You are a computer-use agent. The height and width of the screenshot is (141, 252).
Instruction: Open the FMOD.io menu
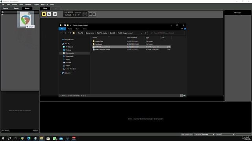[x=44, y=5]
